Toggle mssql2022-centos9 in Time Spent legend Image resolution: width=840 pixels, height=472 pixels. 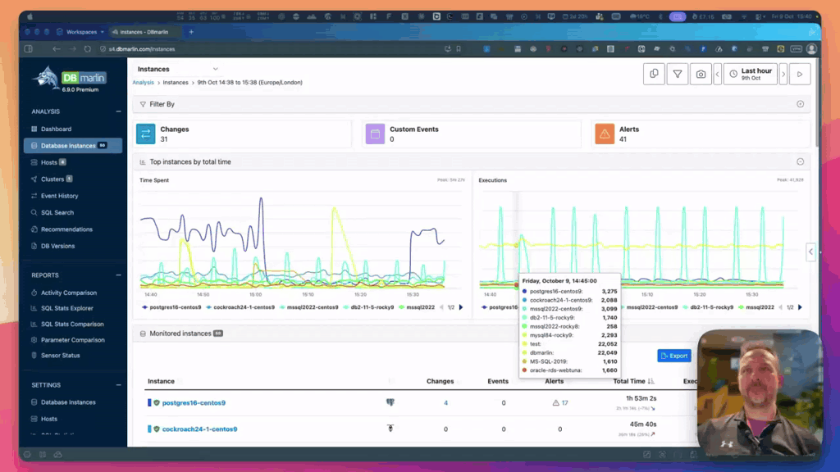tap(308, 307)
